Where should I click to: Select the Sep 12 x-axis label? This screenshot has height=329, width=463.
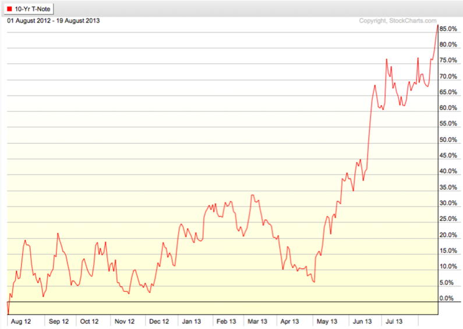click(58, 321)
